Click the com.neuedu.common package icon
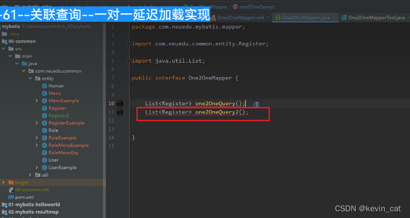Viewport: 410px width, 218px height. [x=31, y=71]
